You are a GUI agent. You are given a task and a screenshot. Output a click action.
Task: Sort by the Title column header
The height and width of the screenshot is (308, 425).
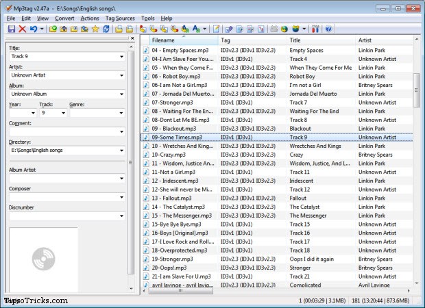tap(321, 40)
